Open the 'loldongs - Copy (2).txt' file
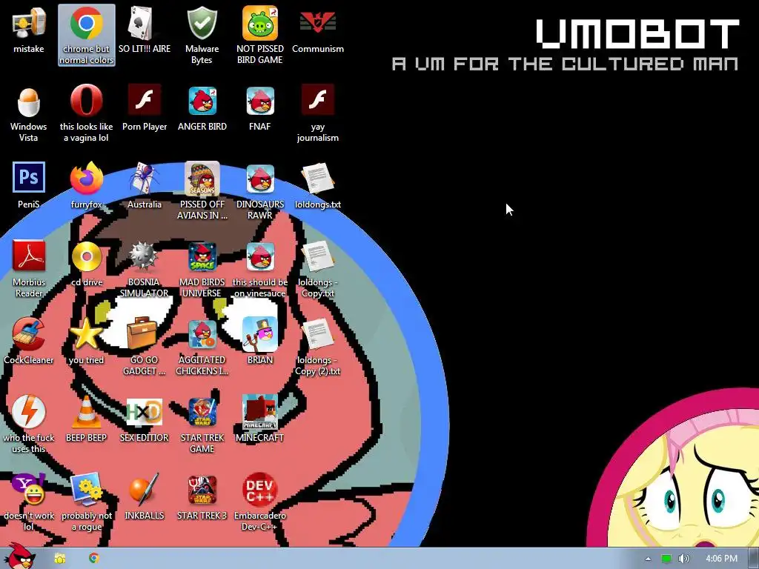The height and width of the screenshot is (569, 759). [318, 347]
